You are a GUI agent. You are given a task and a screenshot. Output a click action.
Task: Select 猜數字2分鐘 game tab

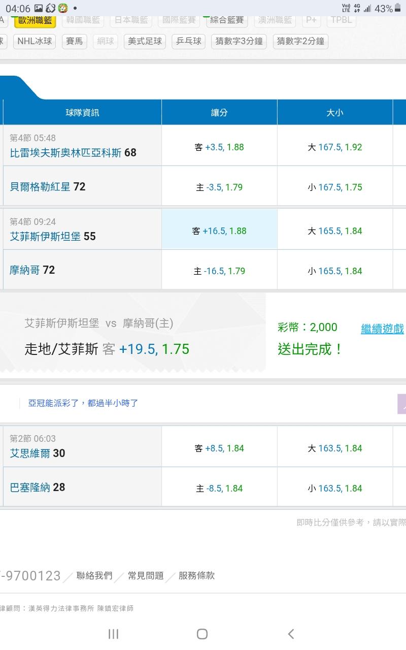click(300, 41)
